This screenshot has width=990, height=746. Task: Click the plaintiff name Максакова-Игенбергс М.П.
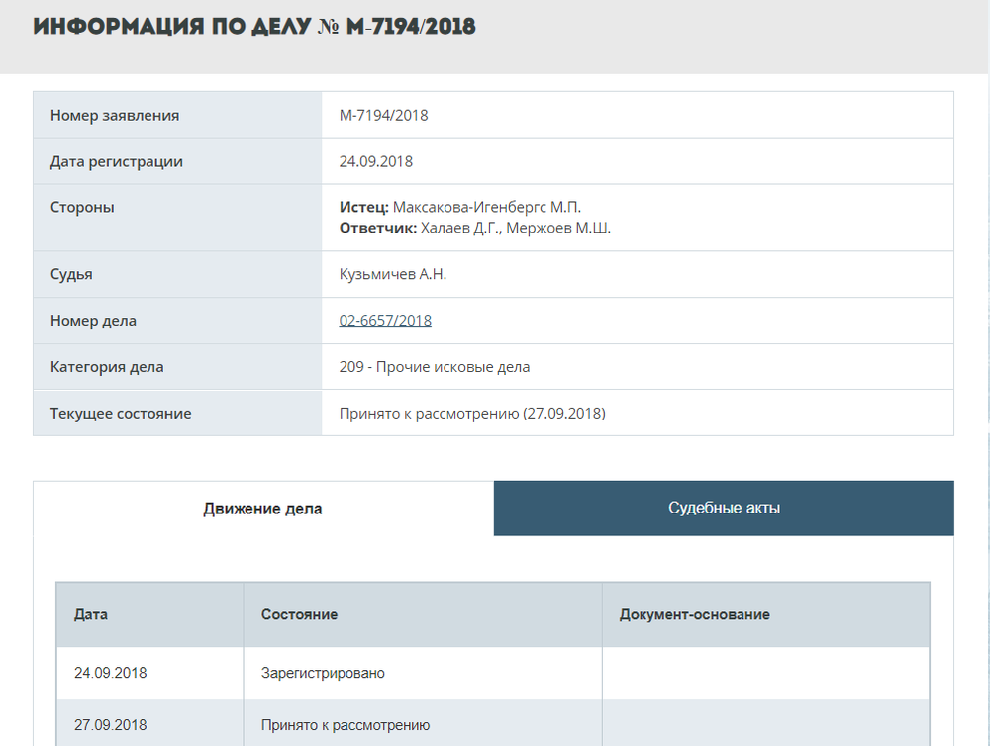pos(487,207)
